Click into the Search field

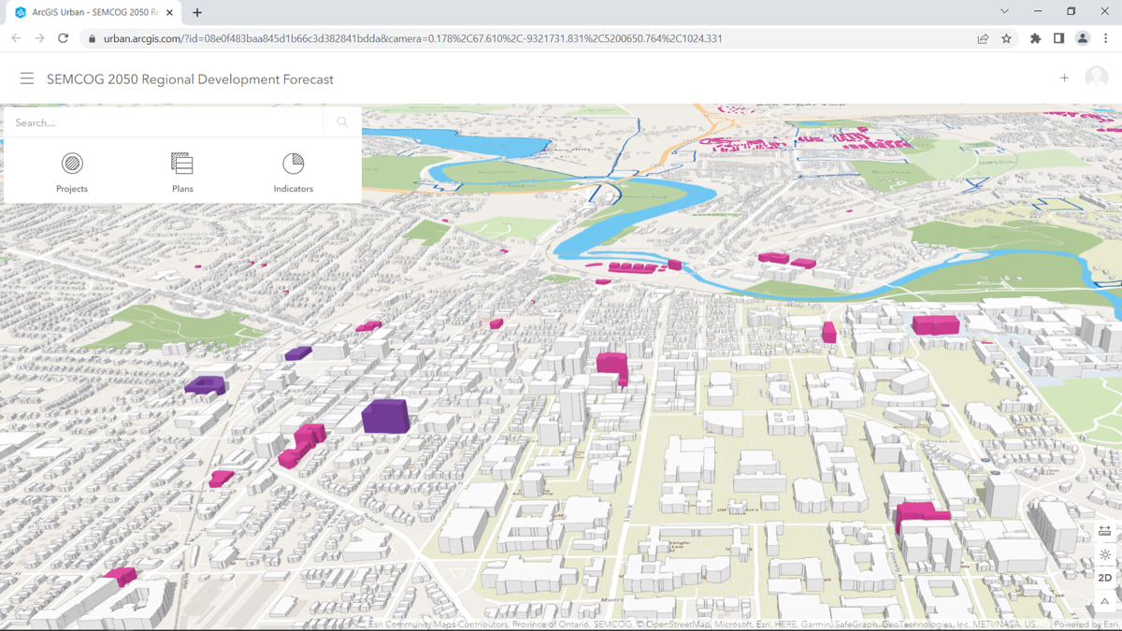pos(164,122)
